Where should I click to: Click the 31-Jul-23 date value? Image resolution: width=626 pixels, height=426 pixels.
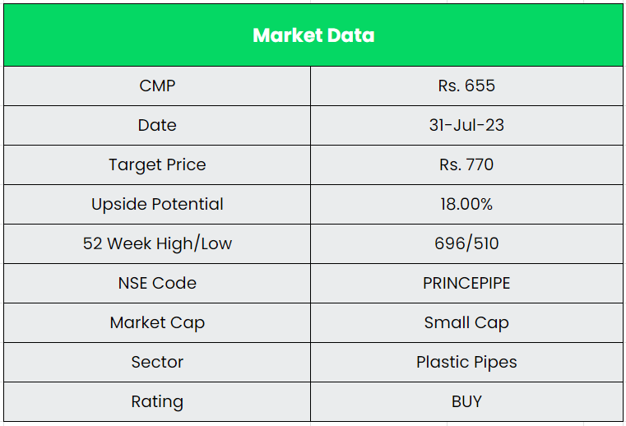[x=466, y=125]
